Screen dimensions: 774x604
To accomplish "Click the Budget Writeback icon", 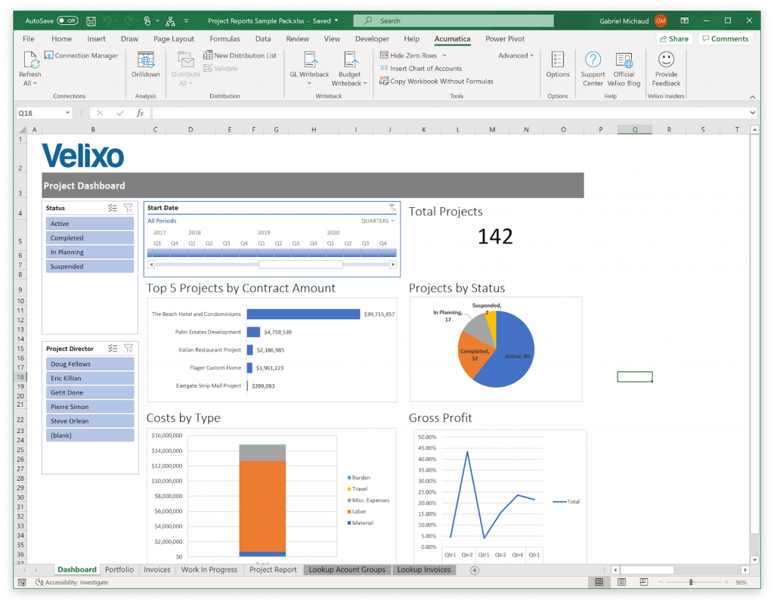I will (351, 60).
